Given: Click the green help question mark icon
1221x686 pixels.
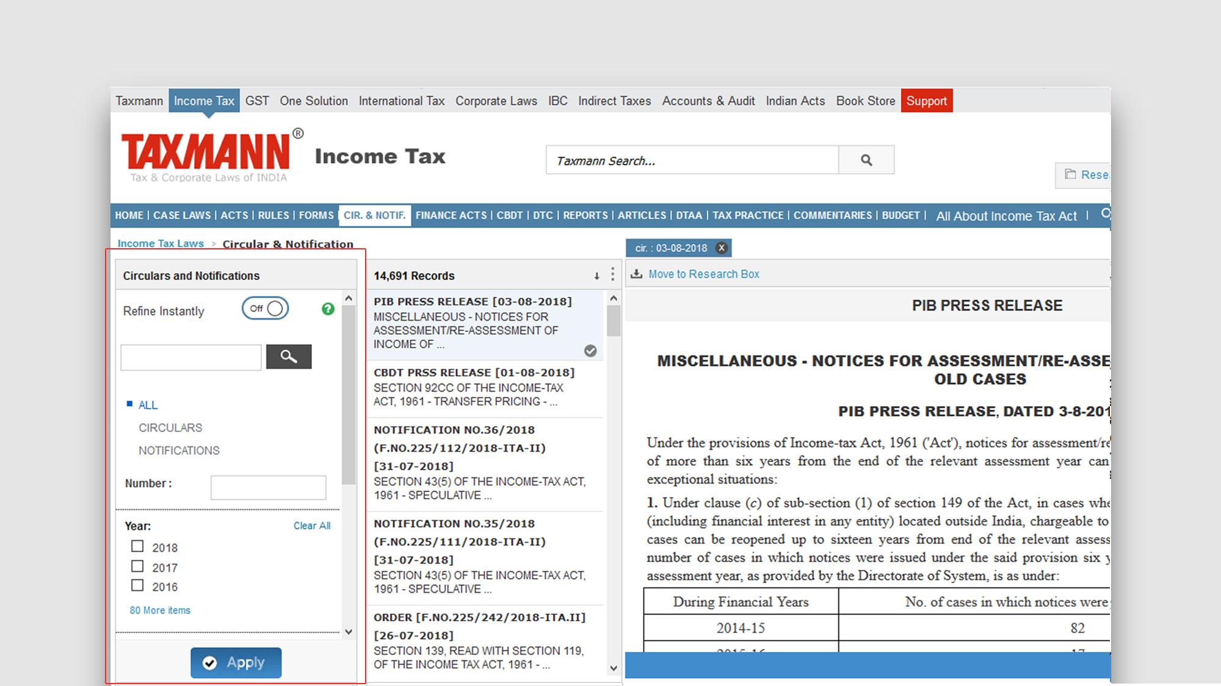Looking at the screenshot, I should 328,309.
